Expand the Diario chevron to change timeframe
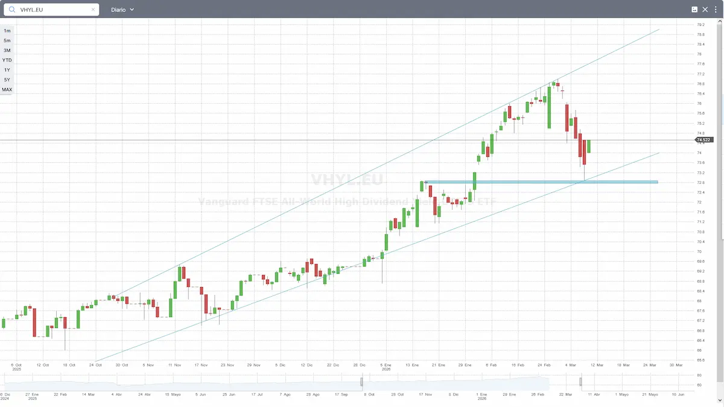724x407 pixels. pos(132,9)
